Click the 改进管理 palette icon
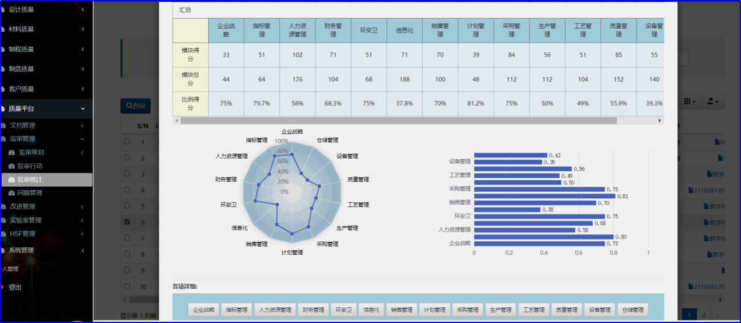This screenshot has width=741, height=323. 3,206
